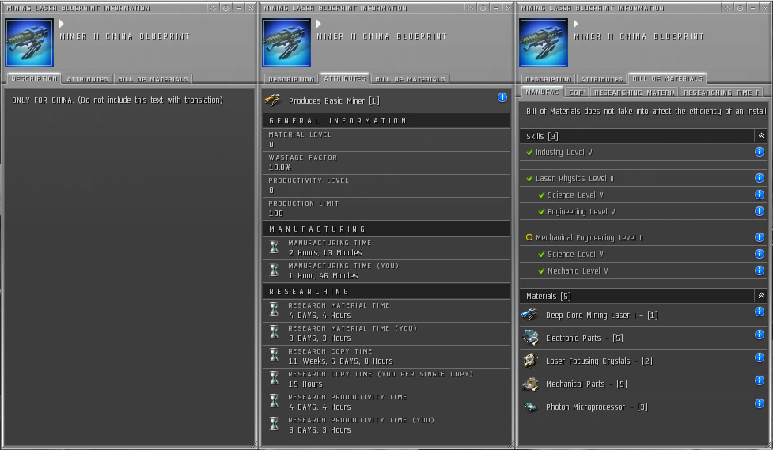Click Mechanical Parts item icon

[x=530, y=384]
